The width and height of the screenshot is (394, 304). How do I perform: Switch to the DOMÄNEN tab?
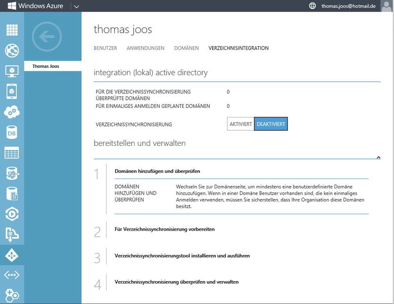186,48
